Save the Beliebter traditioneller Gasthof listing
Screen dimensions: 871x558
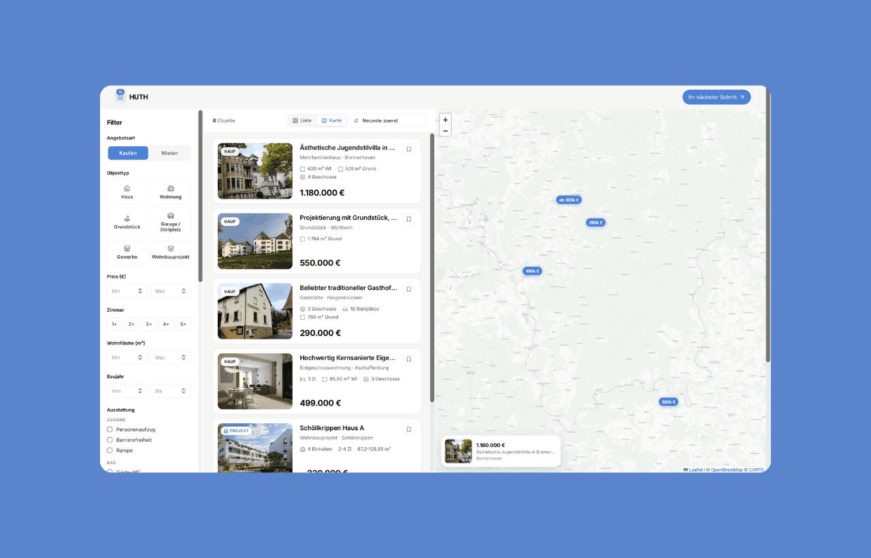409,289
